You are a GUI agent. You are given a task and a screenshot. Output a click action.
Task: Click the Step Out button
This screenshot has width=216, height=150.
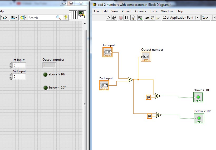click(158, 18)
